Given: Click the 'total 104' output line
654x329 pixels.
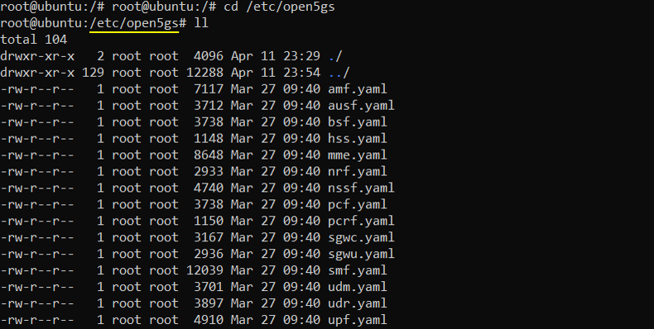Looking at the screenshot, I should [34, 40].
